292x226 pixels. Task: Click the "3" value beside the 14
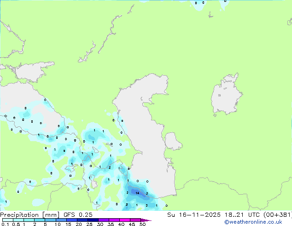click(147, 193)
